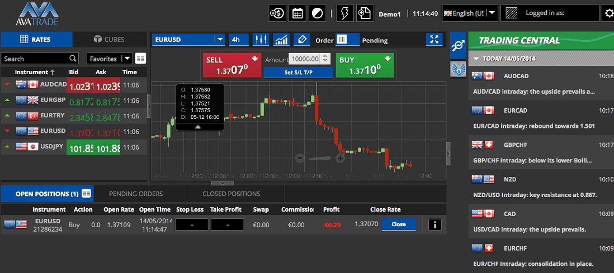Image resolution: width=614 pixels, height=273 pixels.
Task: Click the new order document icon
Action: [x=365, y=13]
